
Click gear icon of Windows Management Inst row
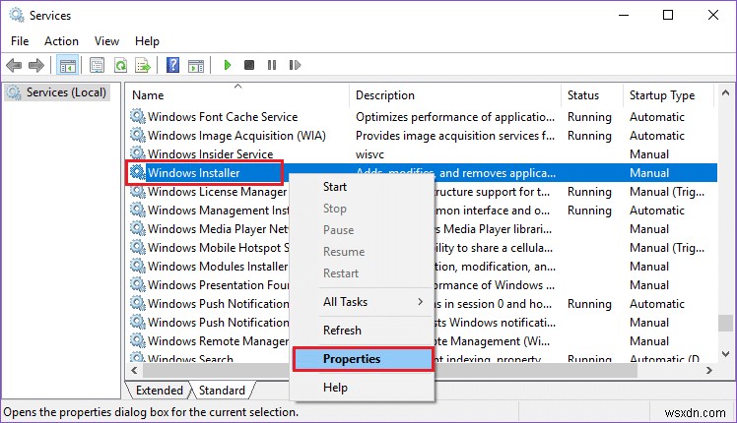(x=138, y=210)
